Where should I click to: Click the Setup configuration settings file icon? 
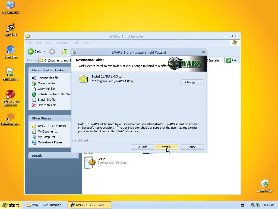click(x=90, y=162)
